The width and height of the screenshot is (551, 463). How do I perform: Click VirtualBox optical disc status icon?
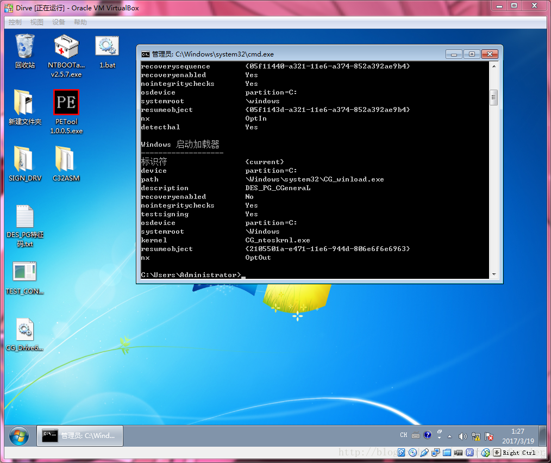413,453
